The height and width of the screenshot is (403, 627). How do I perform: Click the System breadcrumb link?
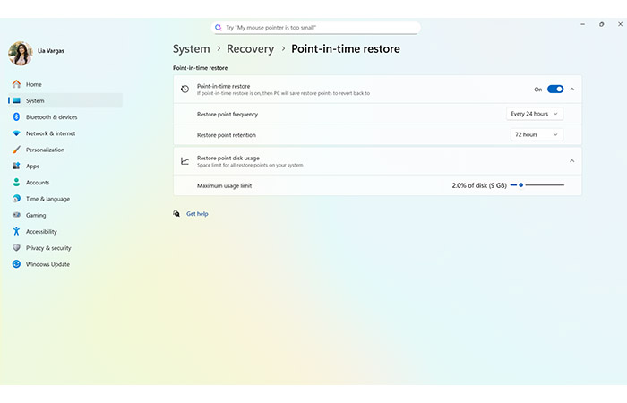(x=191, y=49)
